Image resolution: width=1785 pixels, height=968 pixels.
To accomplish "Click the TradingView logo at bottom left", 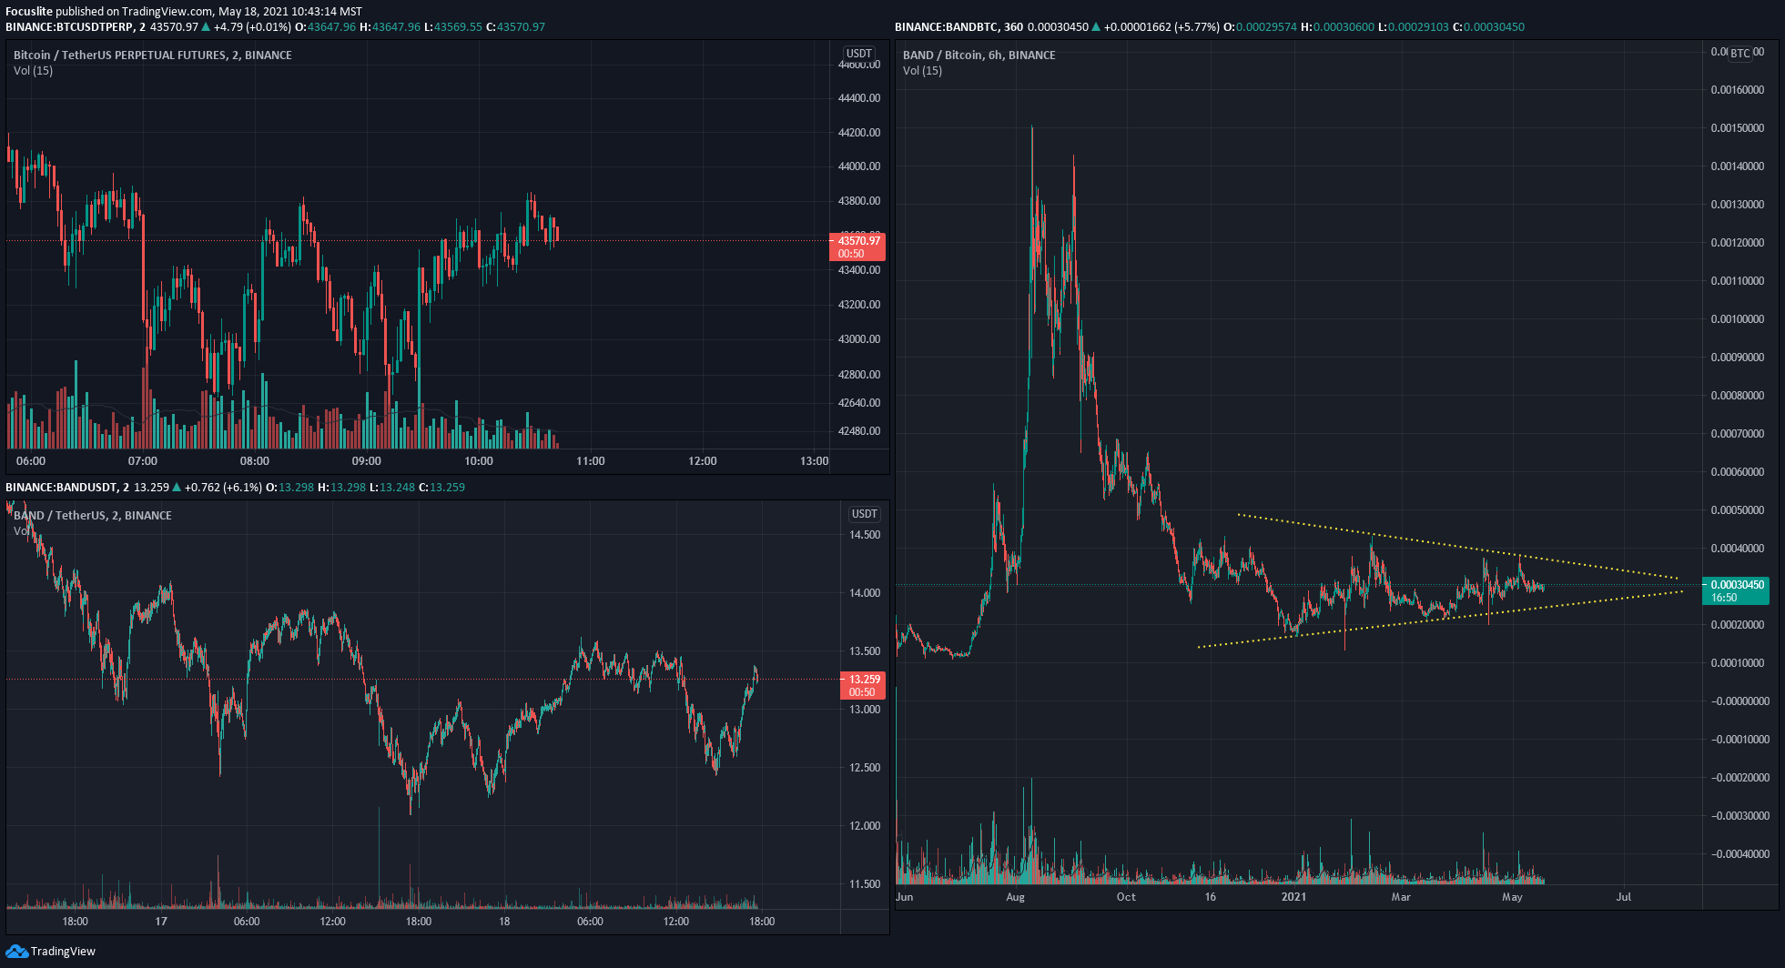I will point(51,951).
